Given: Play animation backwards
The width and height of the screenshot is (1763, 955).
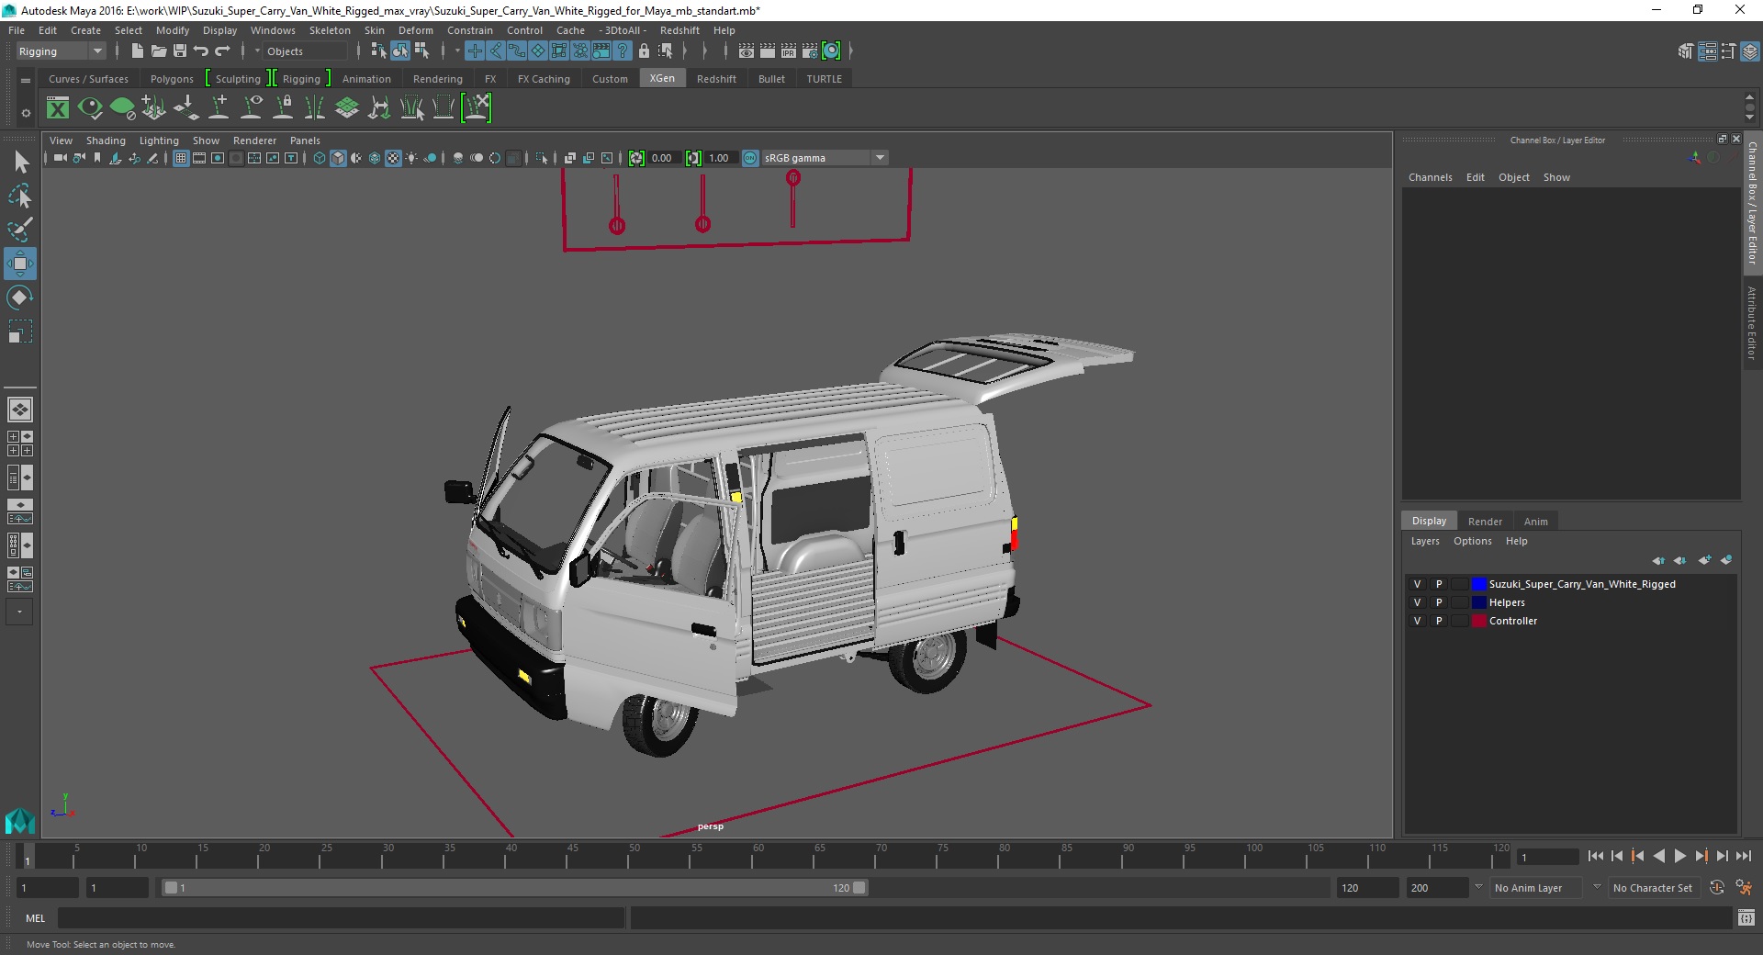Looking at the screenshot, I should (x=1659, y=856).
